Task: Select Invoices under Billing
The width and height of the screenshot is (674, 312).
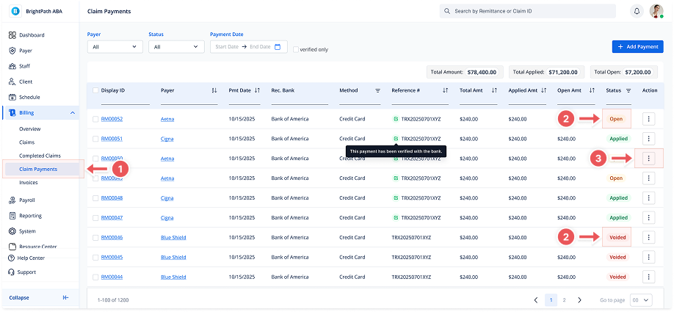Action: tap(29, 183)
